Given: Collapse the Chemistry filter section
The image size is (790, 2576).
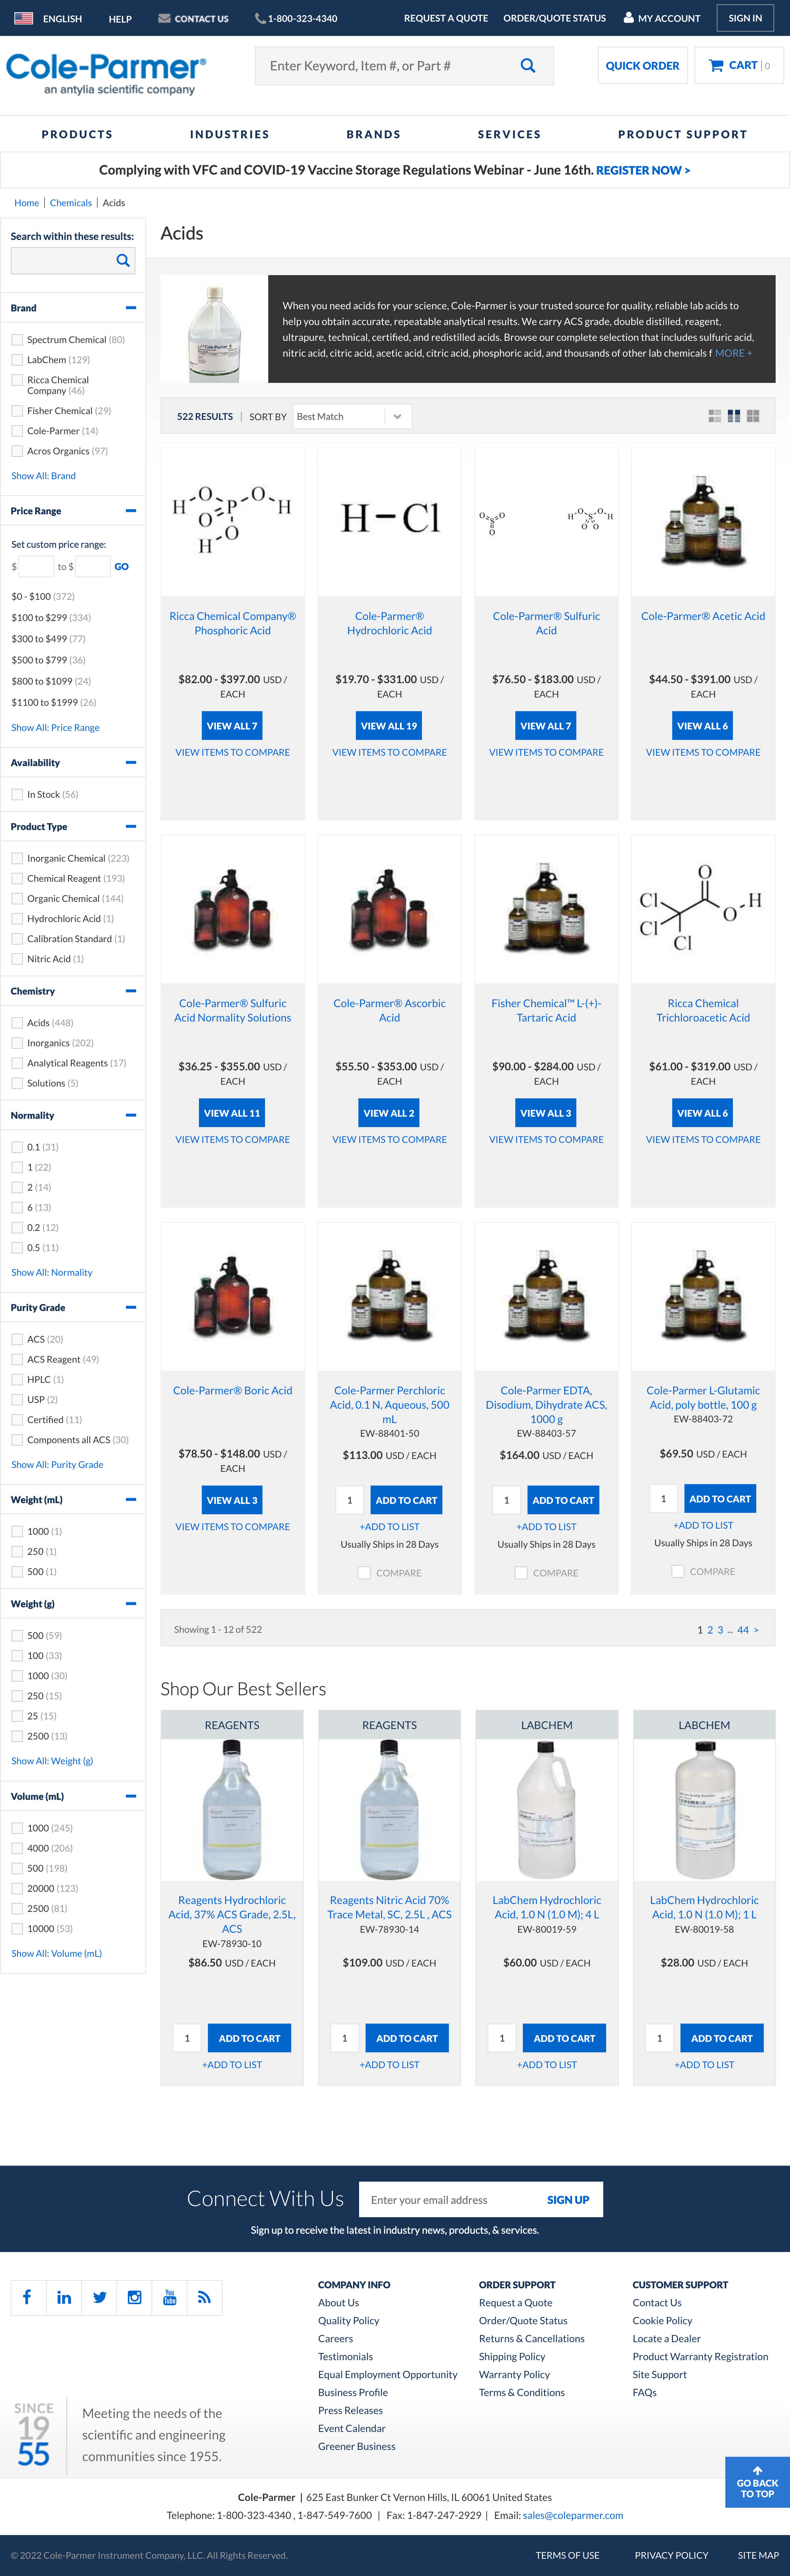Looking at the screenshot, I should point(131,991).
